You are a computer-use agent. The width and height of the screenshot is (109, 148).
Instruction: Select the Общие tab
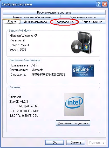pyautogui.click(x=11, y=21)
